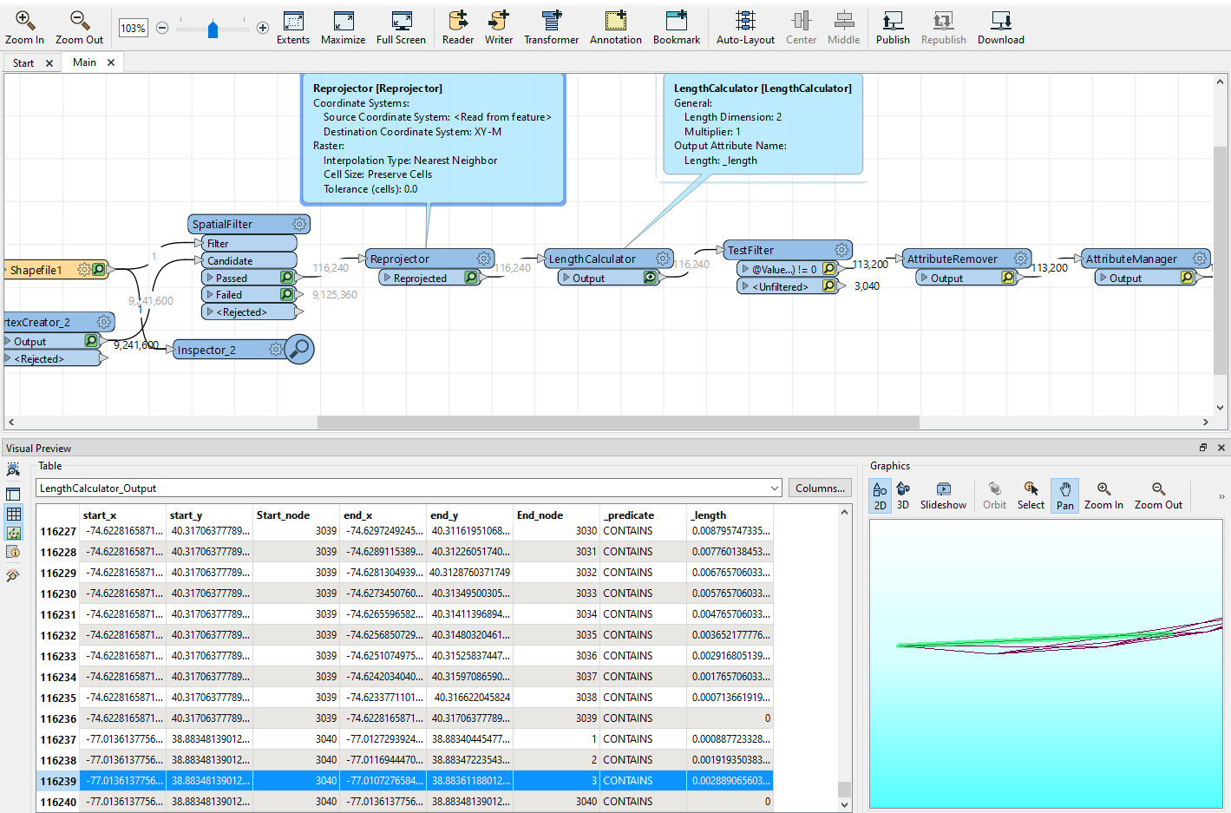
Task: Switch to the Main tab
Action: (84, 62)
